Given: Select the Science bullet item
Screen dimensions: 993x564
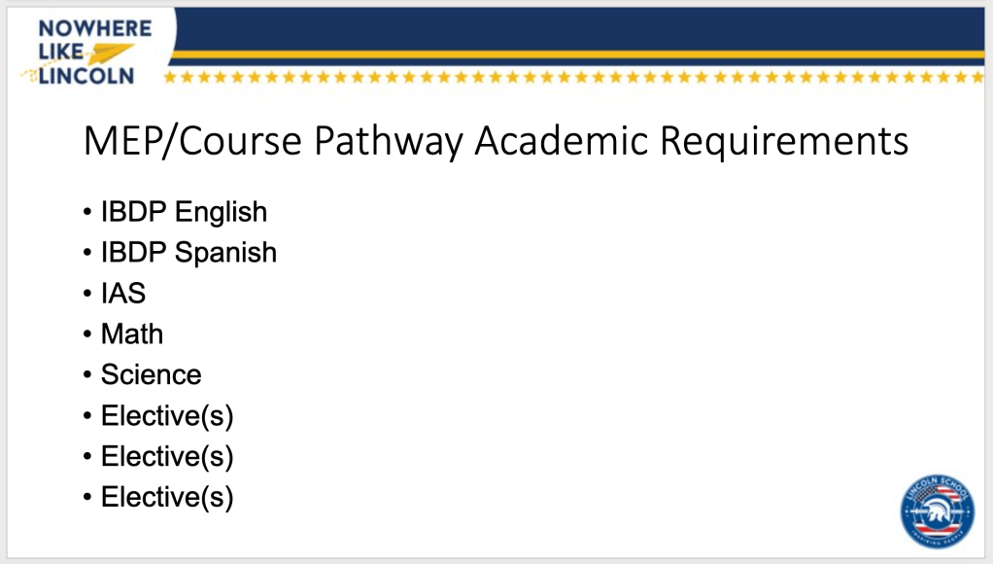Looking at the screenshot, I should point(151,374).
